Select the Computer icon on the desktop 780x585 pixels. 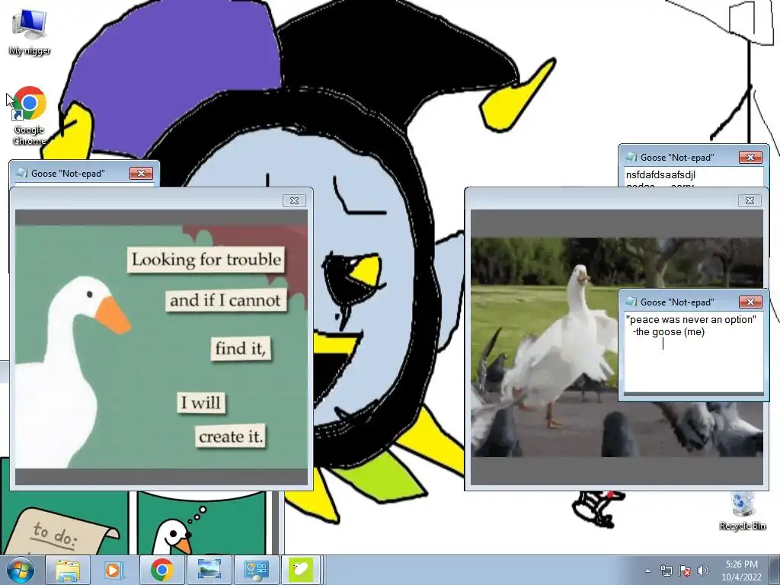tap(30, 32)
